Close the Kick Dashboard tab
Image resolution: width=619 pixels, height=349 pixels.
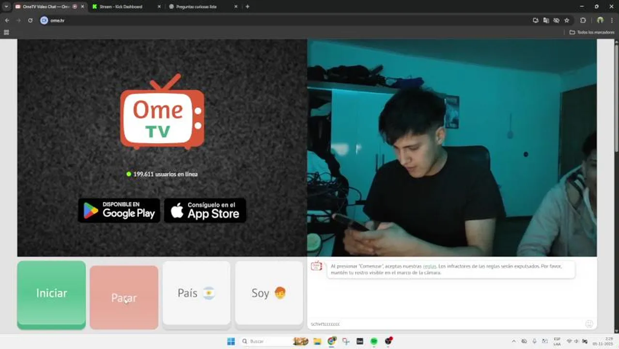click(159, 7)
